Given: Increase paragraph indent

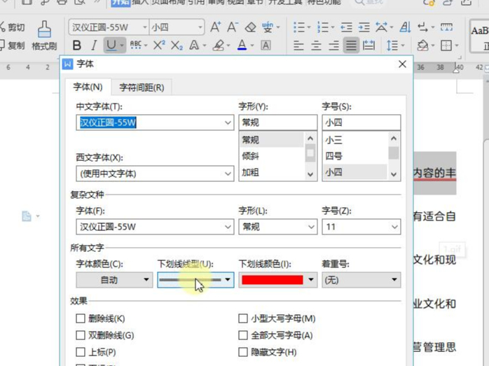Looking at the screenshot, I should (x=364, y=27).
